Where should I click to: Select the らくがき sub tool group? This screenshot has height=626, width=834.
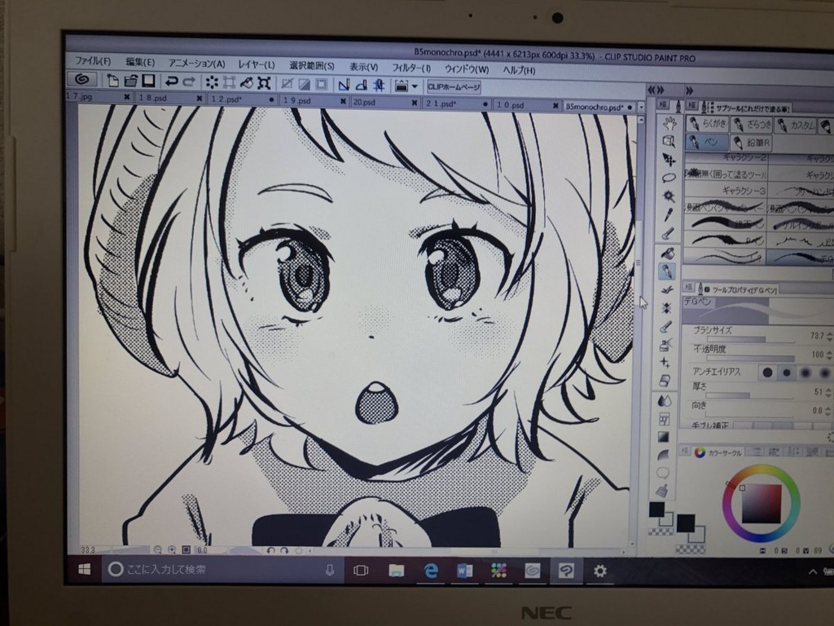coord(706,124)
